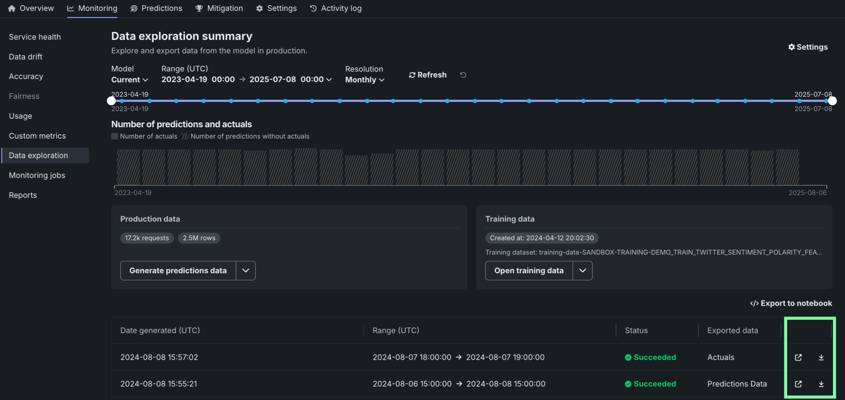Click Export to notebook code icon
Image resolution: width=845 pixels, height=400 pixels.
tap(754, 304)
